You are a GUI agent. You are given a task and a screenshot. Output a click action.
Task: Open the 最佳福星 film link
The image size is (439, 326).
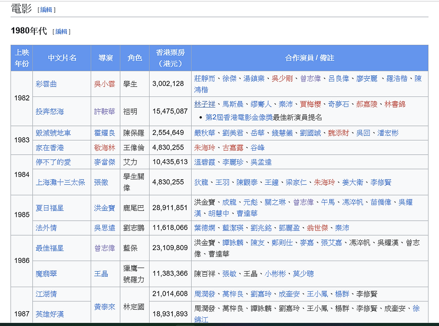click(x=50, y=248)
